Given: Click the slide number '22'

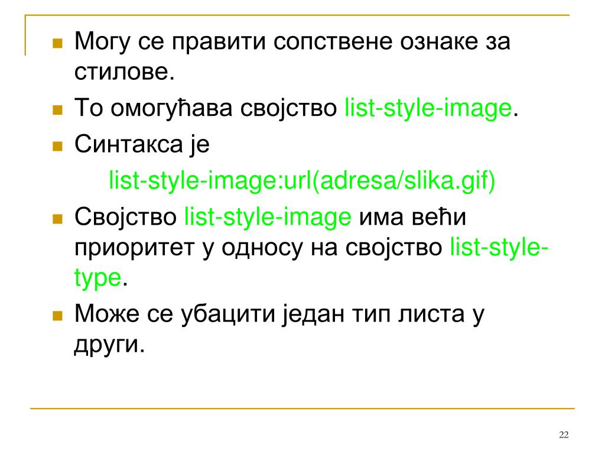Looking at the screenshot, I should pyautogui.click(x=564, y=434).
